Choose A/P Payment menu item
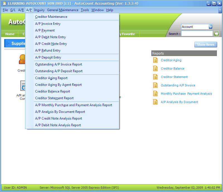 click(76, 30)
